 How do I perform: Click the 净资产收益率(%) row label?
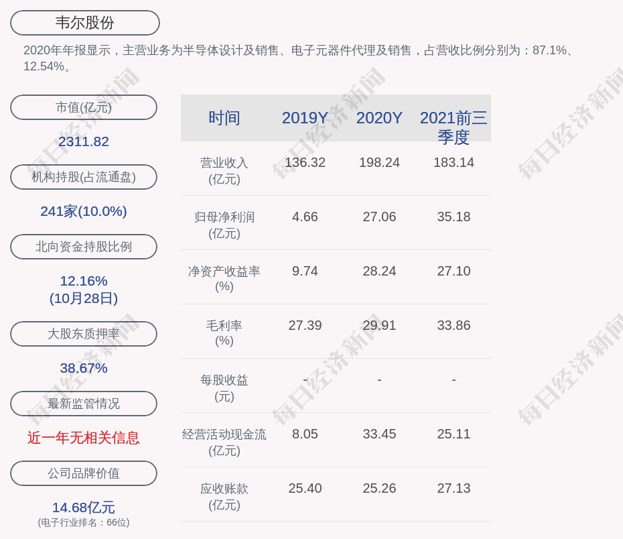224,279
